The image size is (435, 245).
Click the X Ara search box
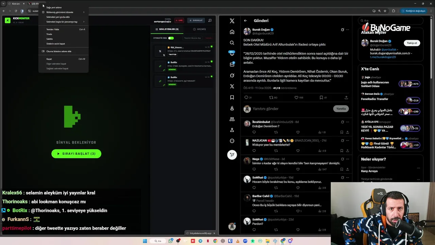click(391, 20)
